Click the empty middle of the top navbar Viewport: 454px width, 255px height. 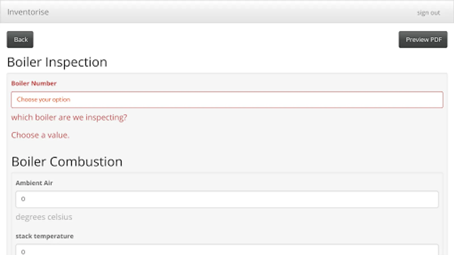click(227, 12)
